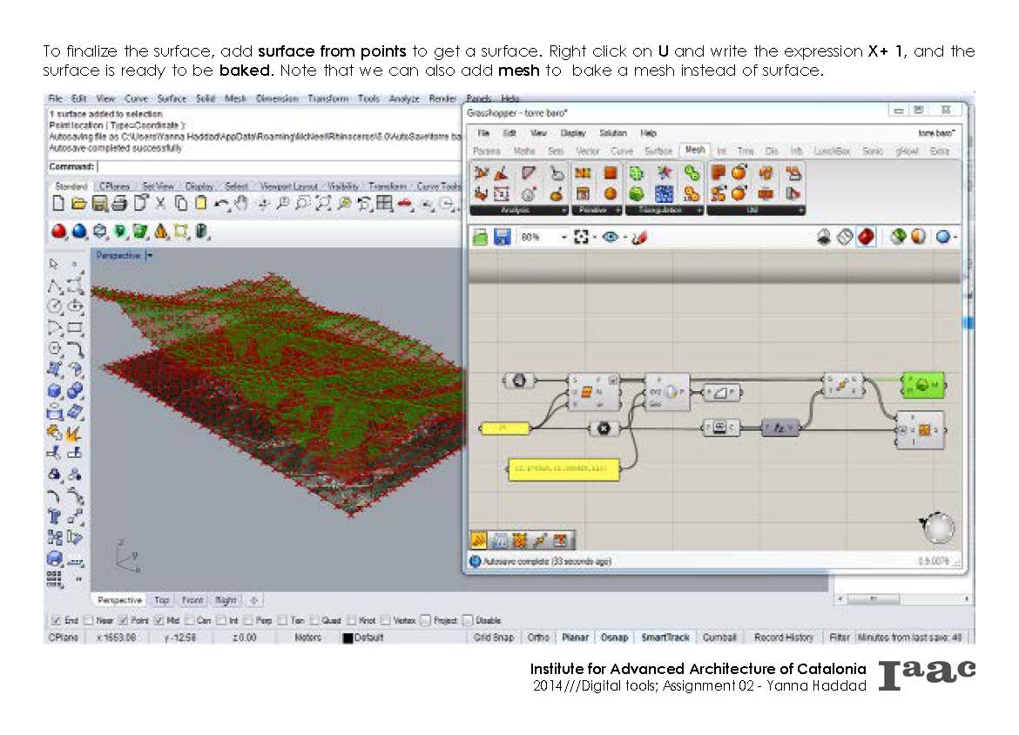Click the Save file icon in Rhino toolbar

coord(98,205)
